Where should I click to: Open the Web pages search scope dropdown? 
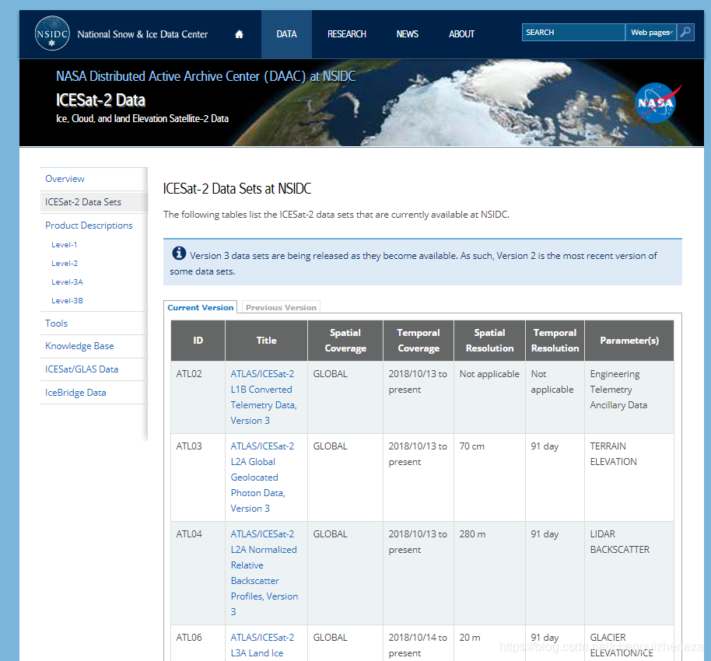coord(650,32)
